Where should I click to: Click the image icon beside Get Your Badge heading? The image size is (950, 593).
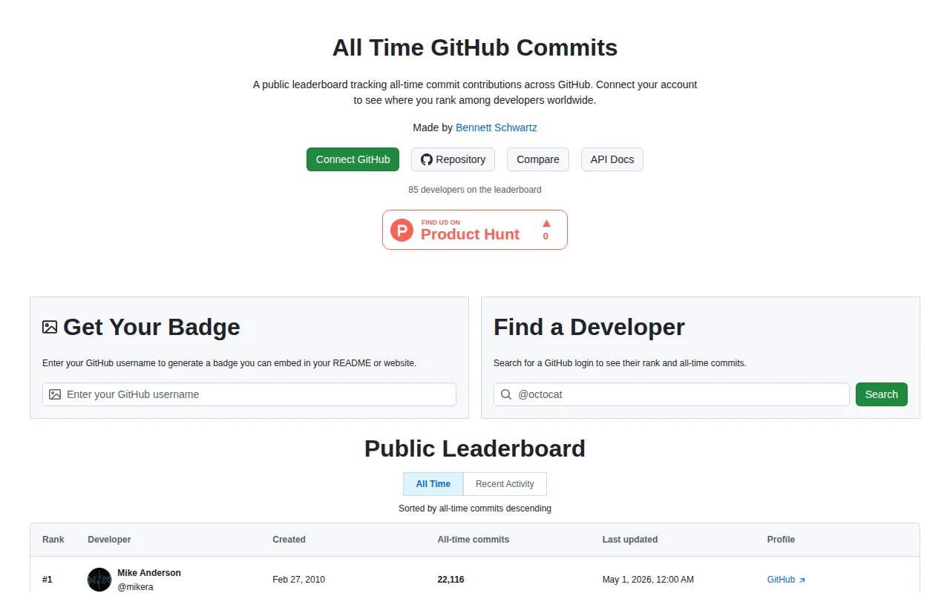50,327
